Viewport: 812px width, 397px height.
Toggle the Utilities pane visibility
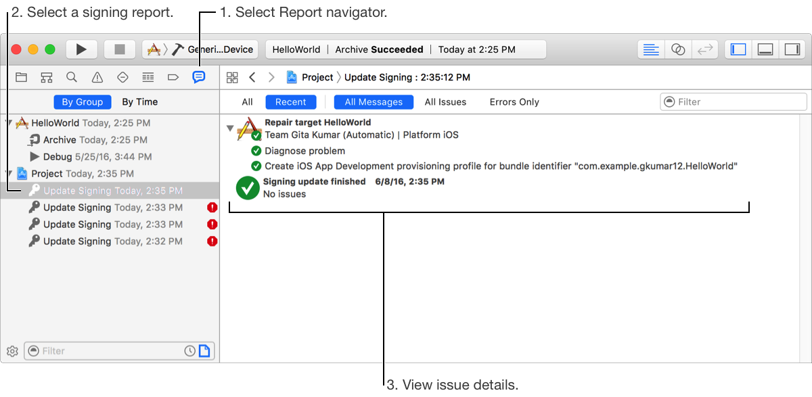(791, 49)
